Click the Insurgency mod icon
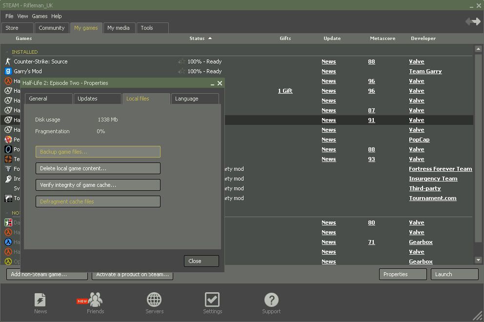Viewport: 484px width, 322px height. coord(8,179)
